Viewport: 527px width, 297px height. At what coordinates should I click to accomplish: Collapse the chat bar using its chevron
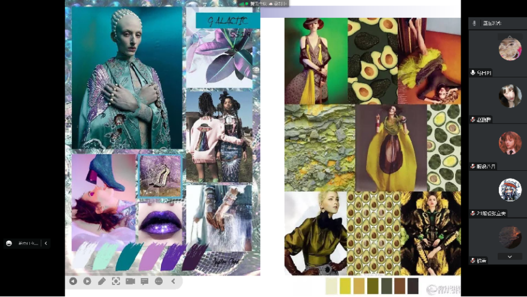pos(45,243)
